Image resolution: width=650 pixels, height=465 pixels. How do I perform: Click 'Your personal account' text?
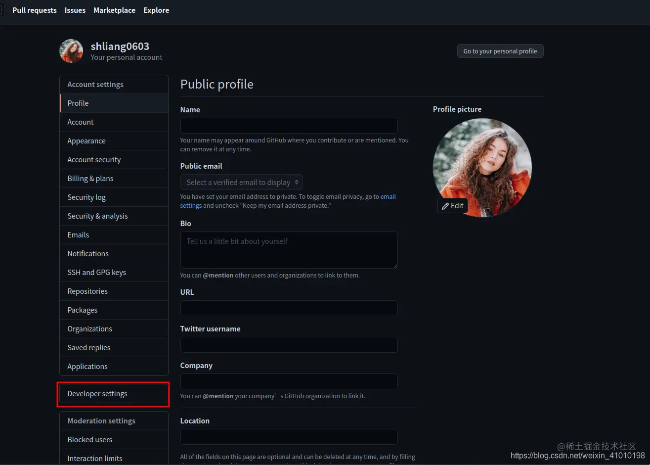point(127,57)
